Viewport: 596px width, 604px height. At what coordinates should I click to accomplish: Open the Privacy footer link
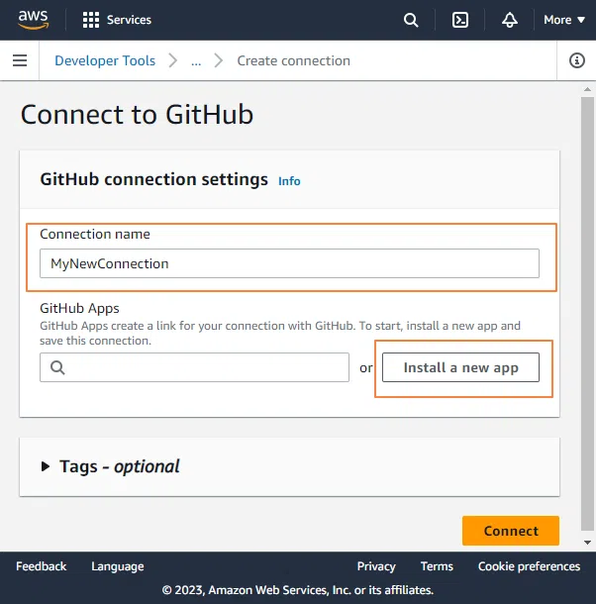coord(376,566)
